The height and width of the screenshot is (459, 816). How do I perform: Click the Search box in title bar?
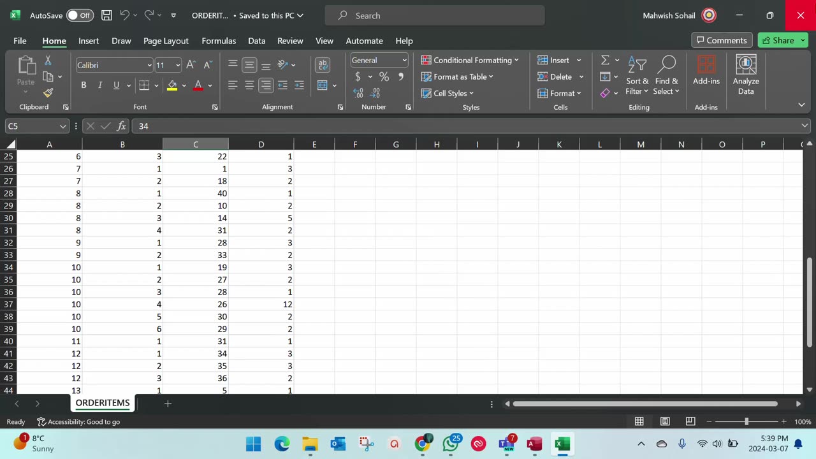(435, 15)
